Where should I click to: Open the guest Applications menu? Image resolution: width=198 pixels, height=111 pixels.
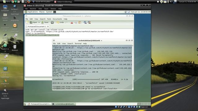click(31, 12)
